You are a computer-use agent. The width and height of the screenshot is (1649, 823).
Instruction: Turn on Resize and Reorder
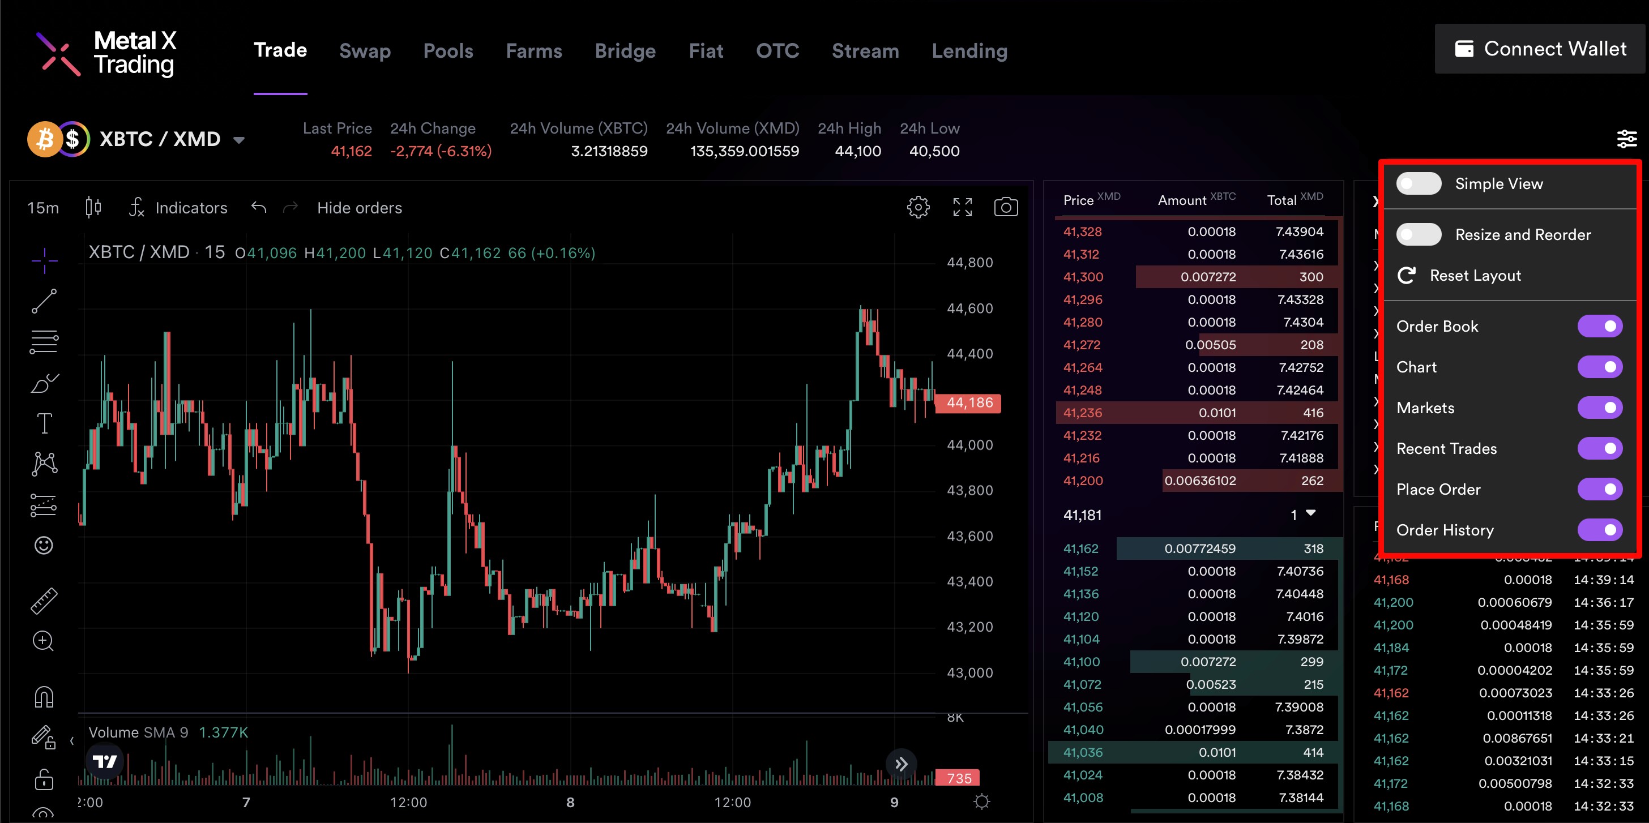tap(1419, 234)
